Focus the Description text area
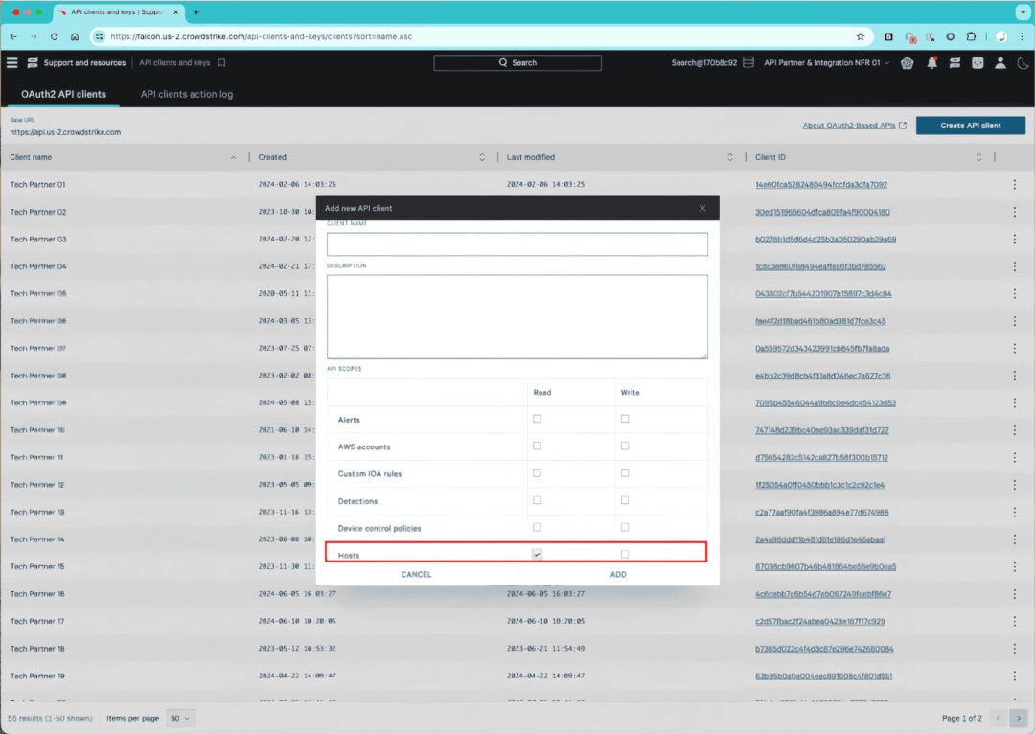The height and width of the screenshot is (734, 1035). 517,317
